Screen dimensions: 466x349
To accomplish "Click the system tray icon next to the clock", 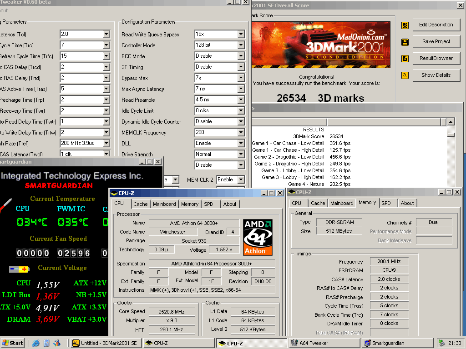I will pyautogui.click(x=441, y=343).
